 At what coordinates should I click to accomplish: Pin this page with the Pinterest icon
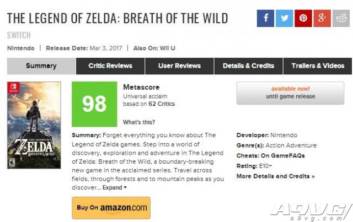[303, 18]
